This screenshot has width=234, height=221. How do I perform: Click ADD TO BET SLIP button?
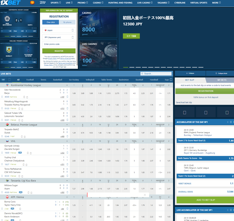tap(206, 200)
